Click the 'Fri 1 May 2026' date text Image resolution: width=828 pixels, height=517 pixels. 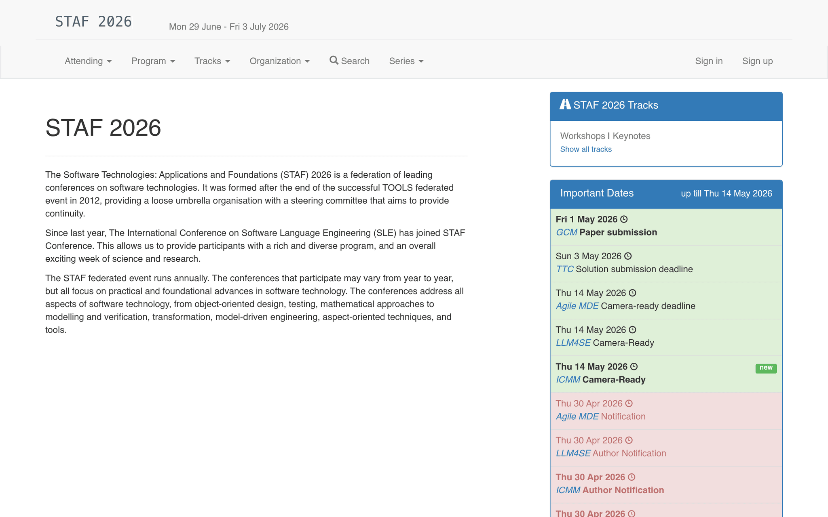(587, 219)
